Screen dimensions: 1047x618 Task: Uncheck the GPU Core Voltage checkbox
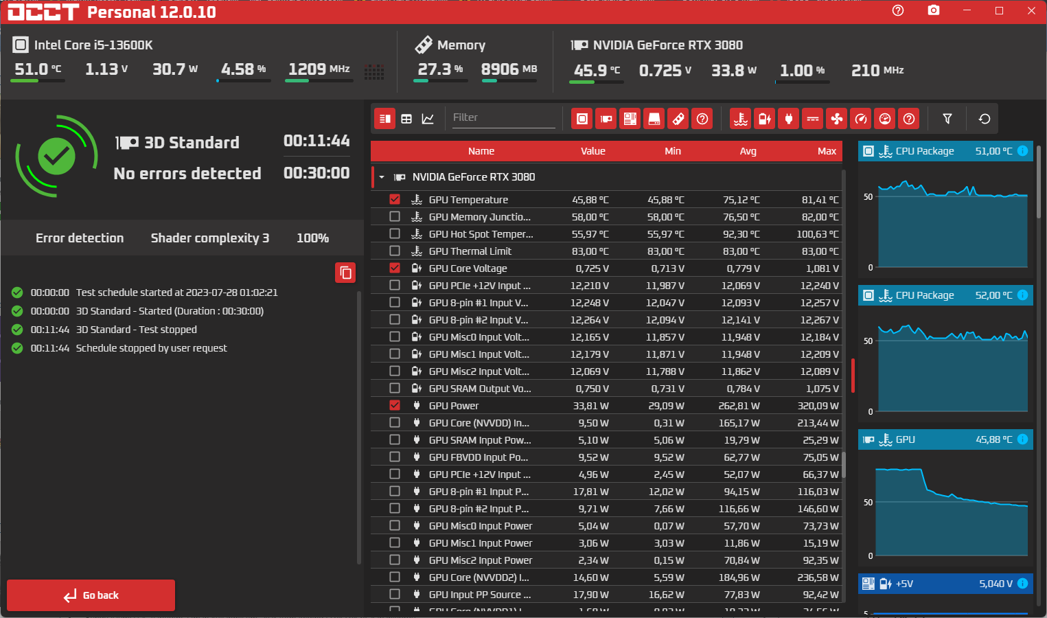click(x=395, y=268)
